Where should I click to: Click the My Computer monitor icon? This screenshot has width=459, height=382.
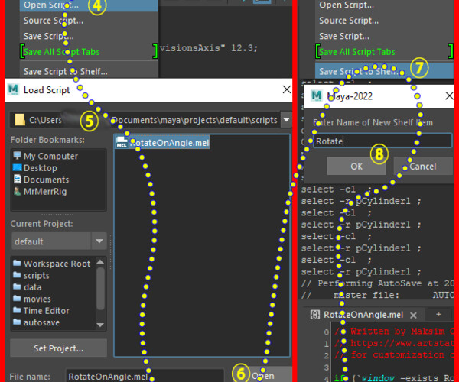[x=18, y=156]
